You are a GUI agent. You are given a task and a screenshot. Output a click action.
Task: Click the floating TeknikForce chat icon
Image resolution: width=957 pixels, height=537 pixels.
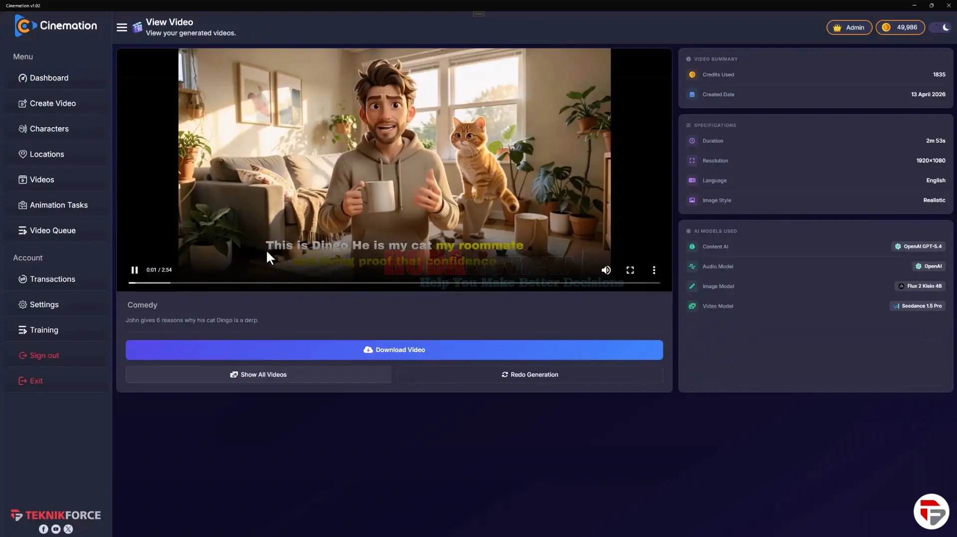coord(931,512)
